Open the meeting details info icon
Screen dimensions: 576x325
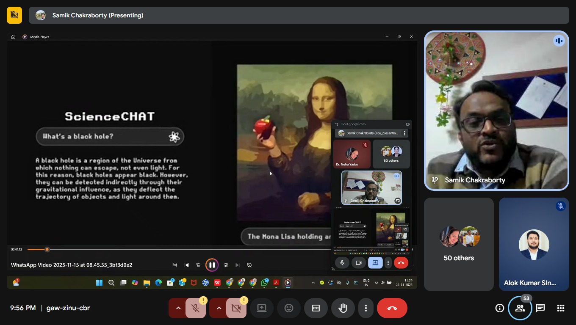[499, 308]
